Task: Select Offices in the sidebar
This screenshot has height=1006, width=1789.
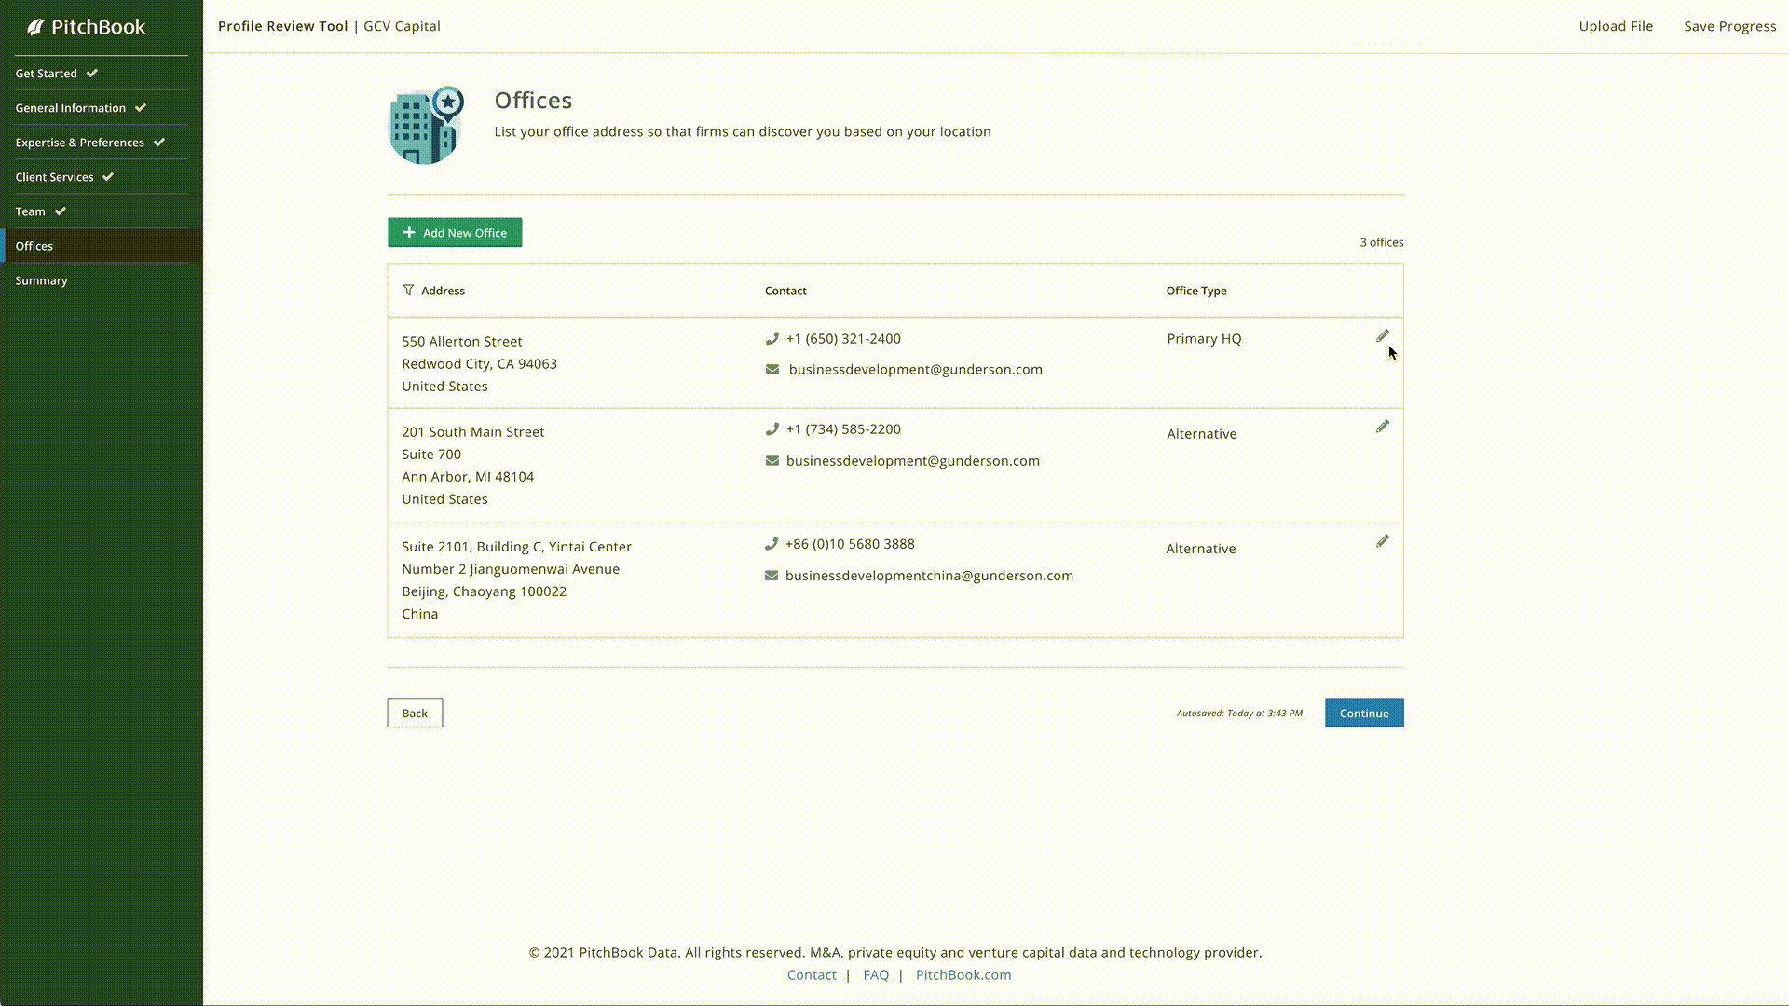Action: coord(102,246)
